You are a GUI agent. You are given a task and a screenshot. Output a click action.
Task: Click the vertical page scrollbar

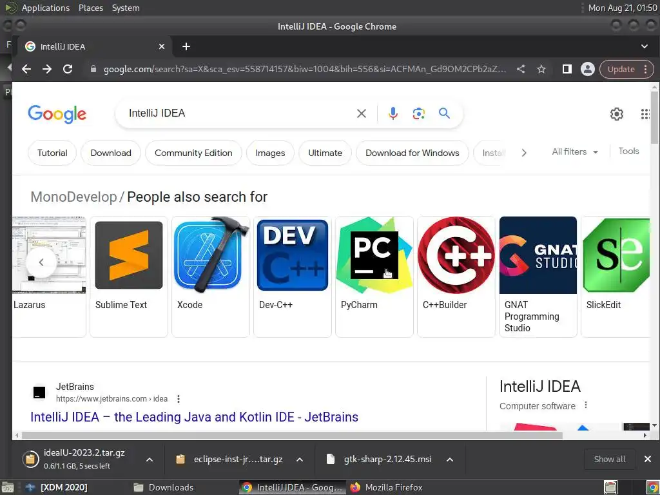pyautogui.click(x=654, y=118)
